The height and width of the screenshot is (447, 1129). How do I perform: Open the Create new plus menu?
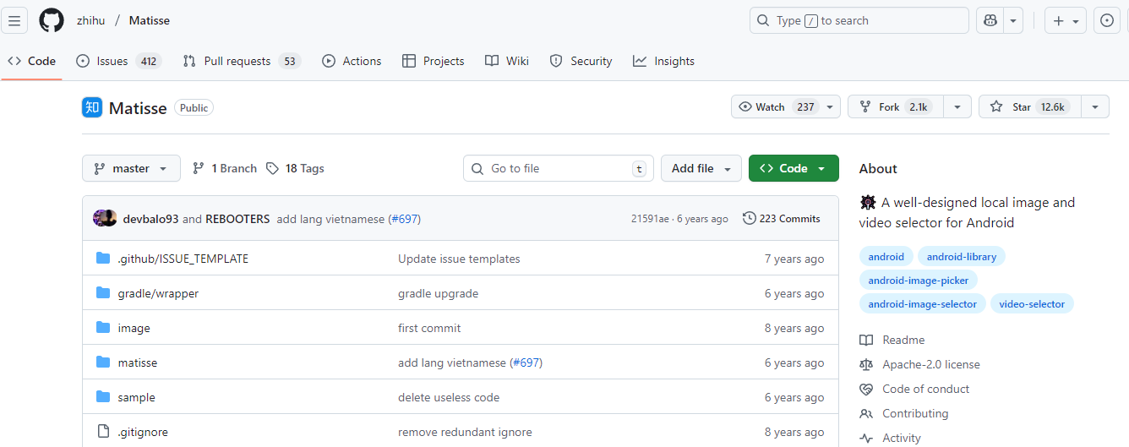point(1066,20)
